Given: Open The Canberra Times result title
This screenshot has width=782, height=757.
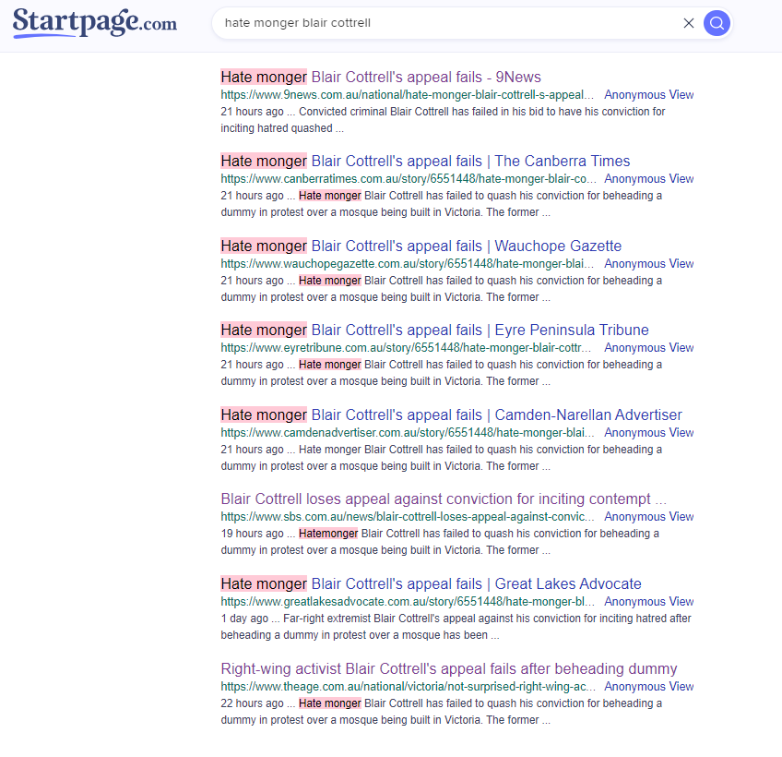Looking at the screenshot, I should click(425, 161).
